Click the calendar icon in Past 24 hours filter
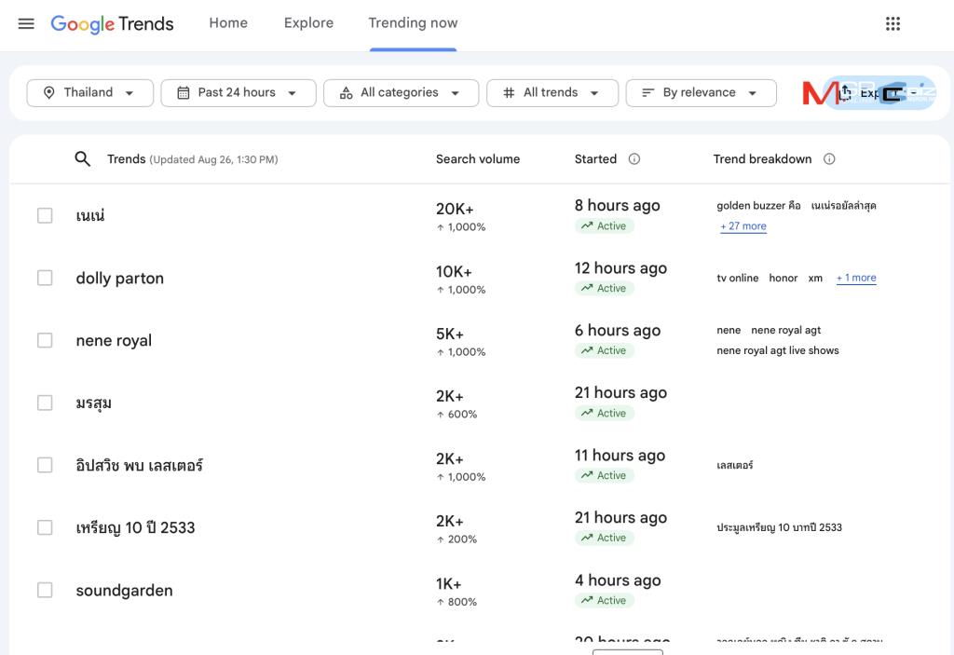The image size is (954, 655). point(184,92)
